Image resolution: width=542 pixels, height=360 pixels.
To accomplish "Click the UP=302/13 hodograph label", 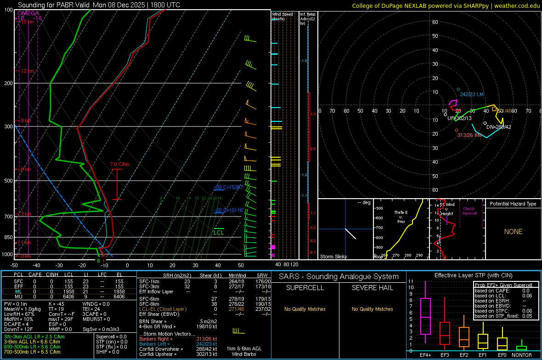I will (x=459, y=118).
